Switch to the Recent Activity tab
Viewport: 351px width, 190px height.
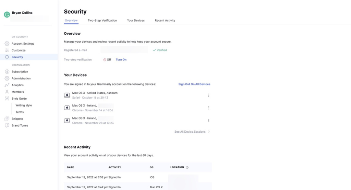click(x=165, y=21)
